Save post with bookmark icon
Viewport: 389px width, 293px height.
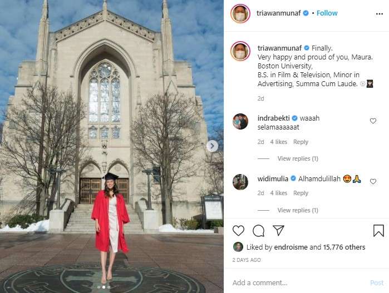coord(378,231)
